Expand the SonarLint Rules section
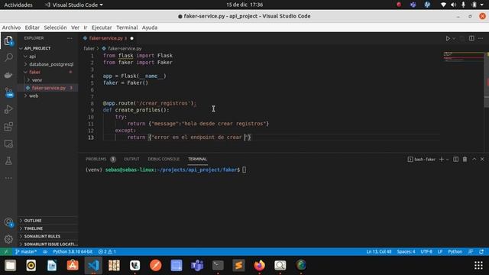Screen dimensions: 489x275 point(47,236)
